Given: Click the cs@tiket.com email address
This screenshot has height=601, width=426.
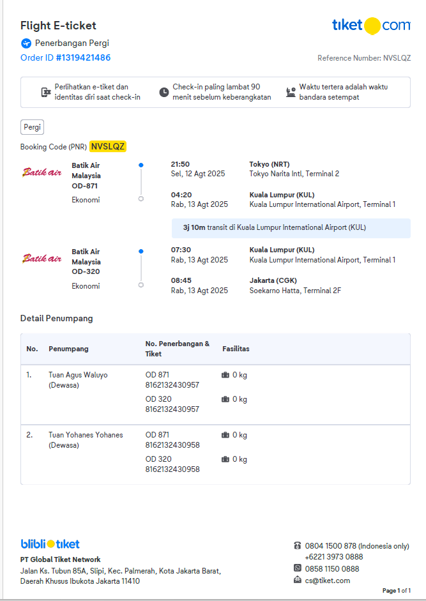Looking at the screenshot, I should click(x=328, y=581).
